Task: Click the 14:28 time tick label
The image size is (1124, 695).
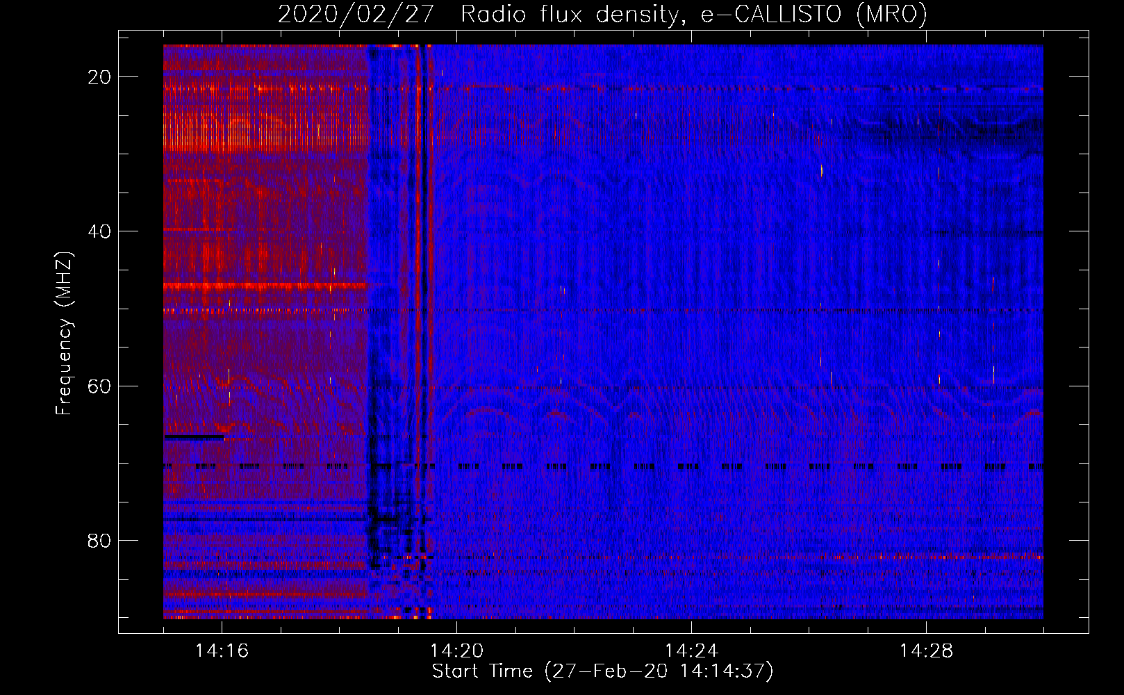Action: coord(926,651)
